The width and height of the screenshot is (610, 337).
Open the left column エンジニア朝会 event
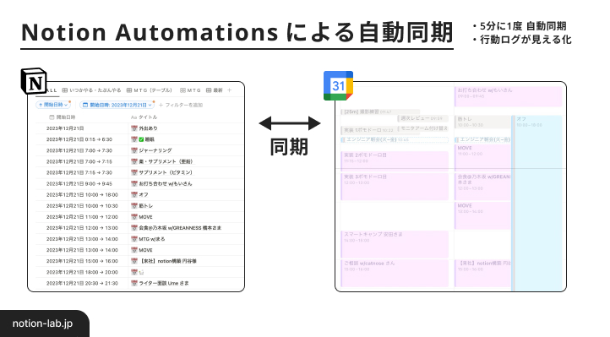point(395,139)
